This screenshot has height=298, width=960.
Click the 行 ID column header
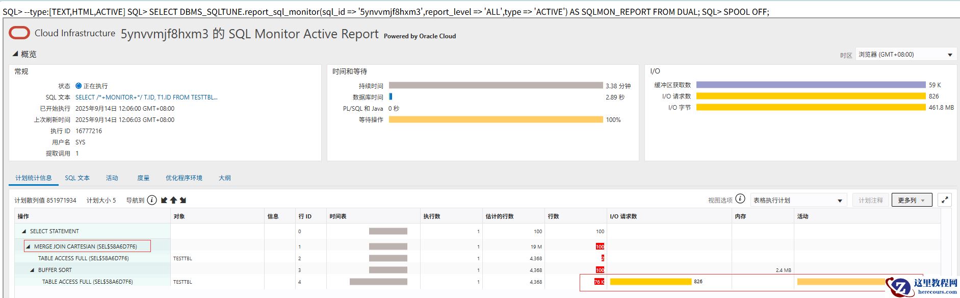pyautogui.click(x=311, y=216)
